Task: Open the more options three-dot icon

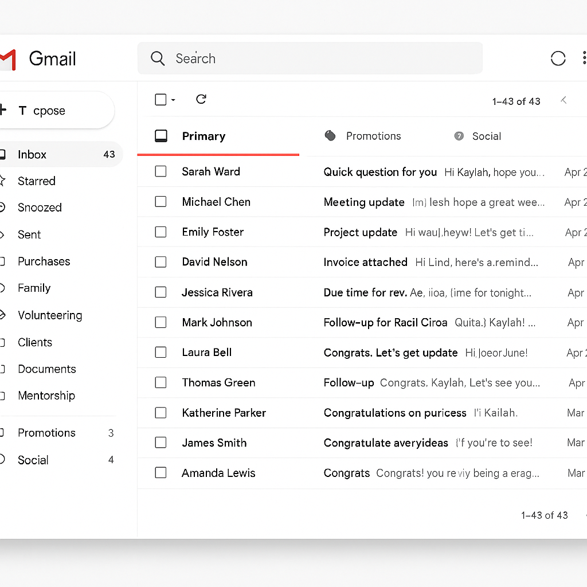Action: pyautogui.click(x=584, y=58)
